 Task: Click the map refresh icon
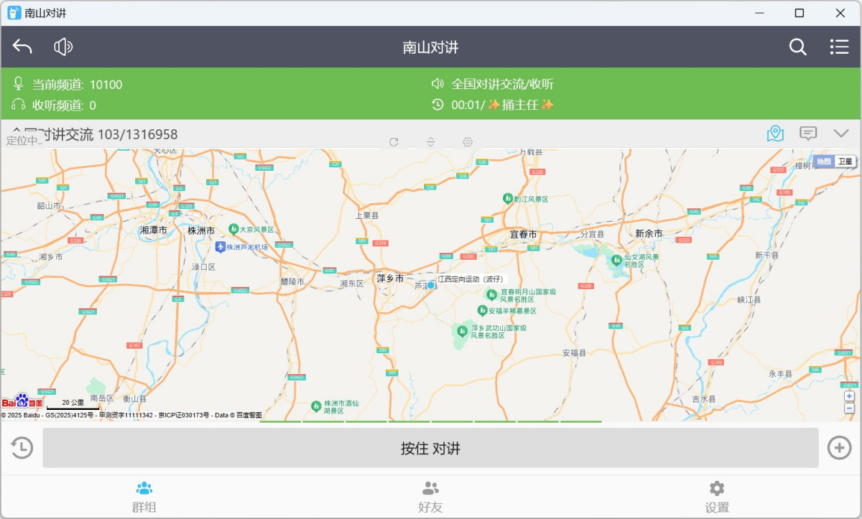tap(394, 142)
